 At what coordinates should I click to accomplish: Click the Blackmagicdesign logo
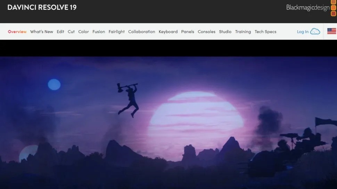[x=311, y=8]
